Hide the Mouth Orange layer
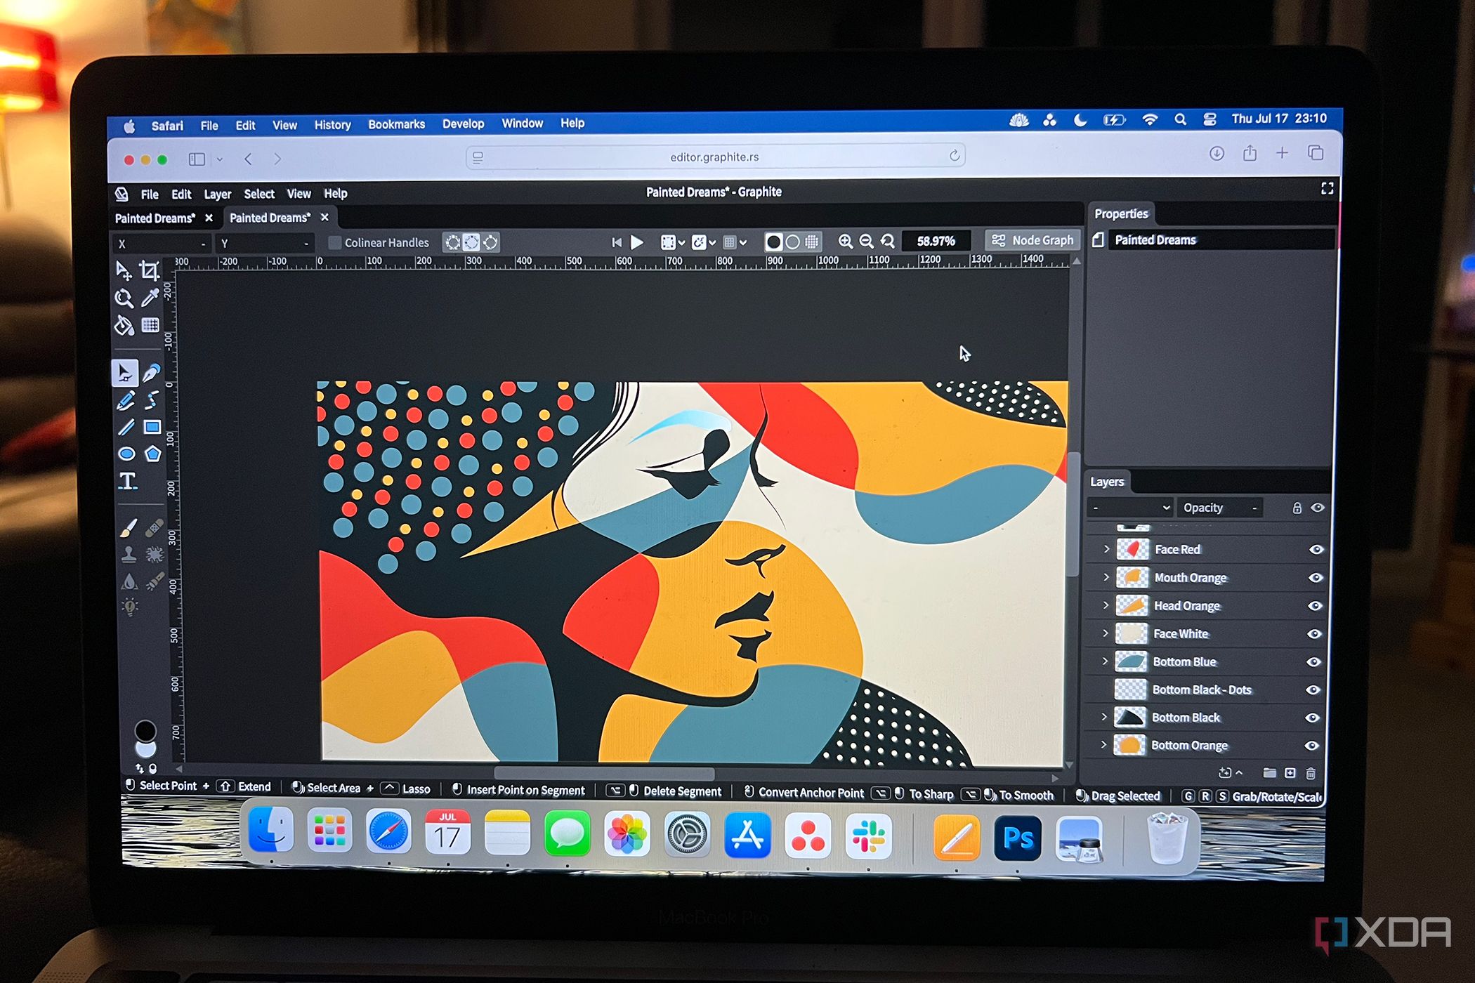 [1316, 578]
